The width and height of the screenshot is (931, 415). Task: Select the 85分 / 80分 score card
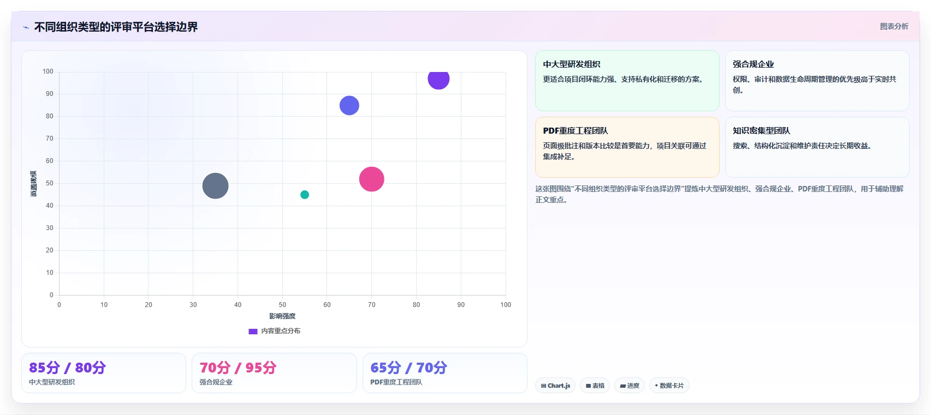[x=104, y=373]
